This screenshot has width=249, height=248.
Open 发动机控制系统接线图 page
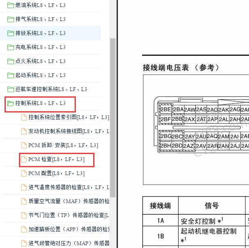(69, 131)
